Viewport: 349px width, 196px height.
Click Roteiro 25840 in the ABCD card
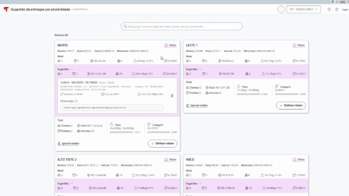coord(194,165)
